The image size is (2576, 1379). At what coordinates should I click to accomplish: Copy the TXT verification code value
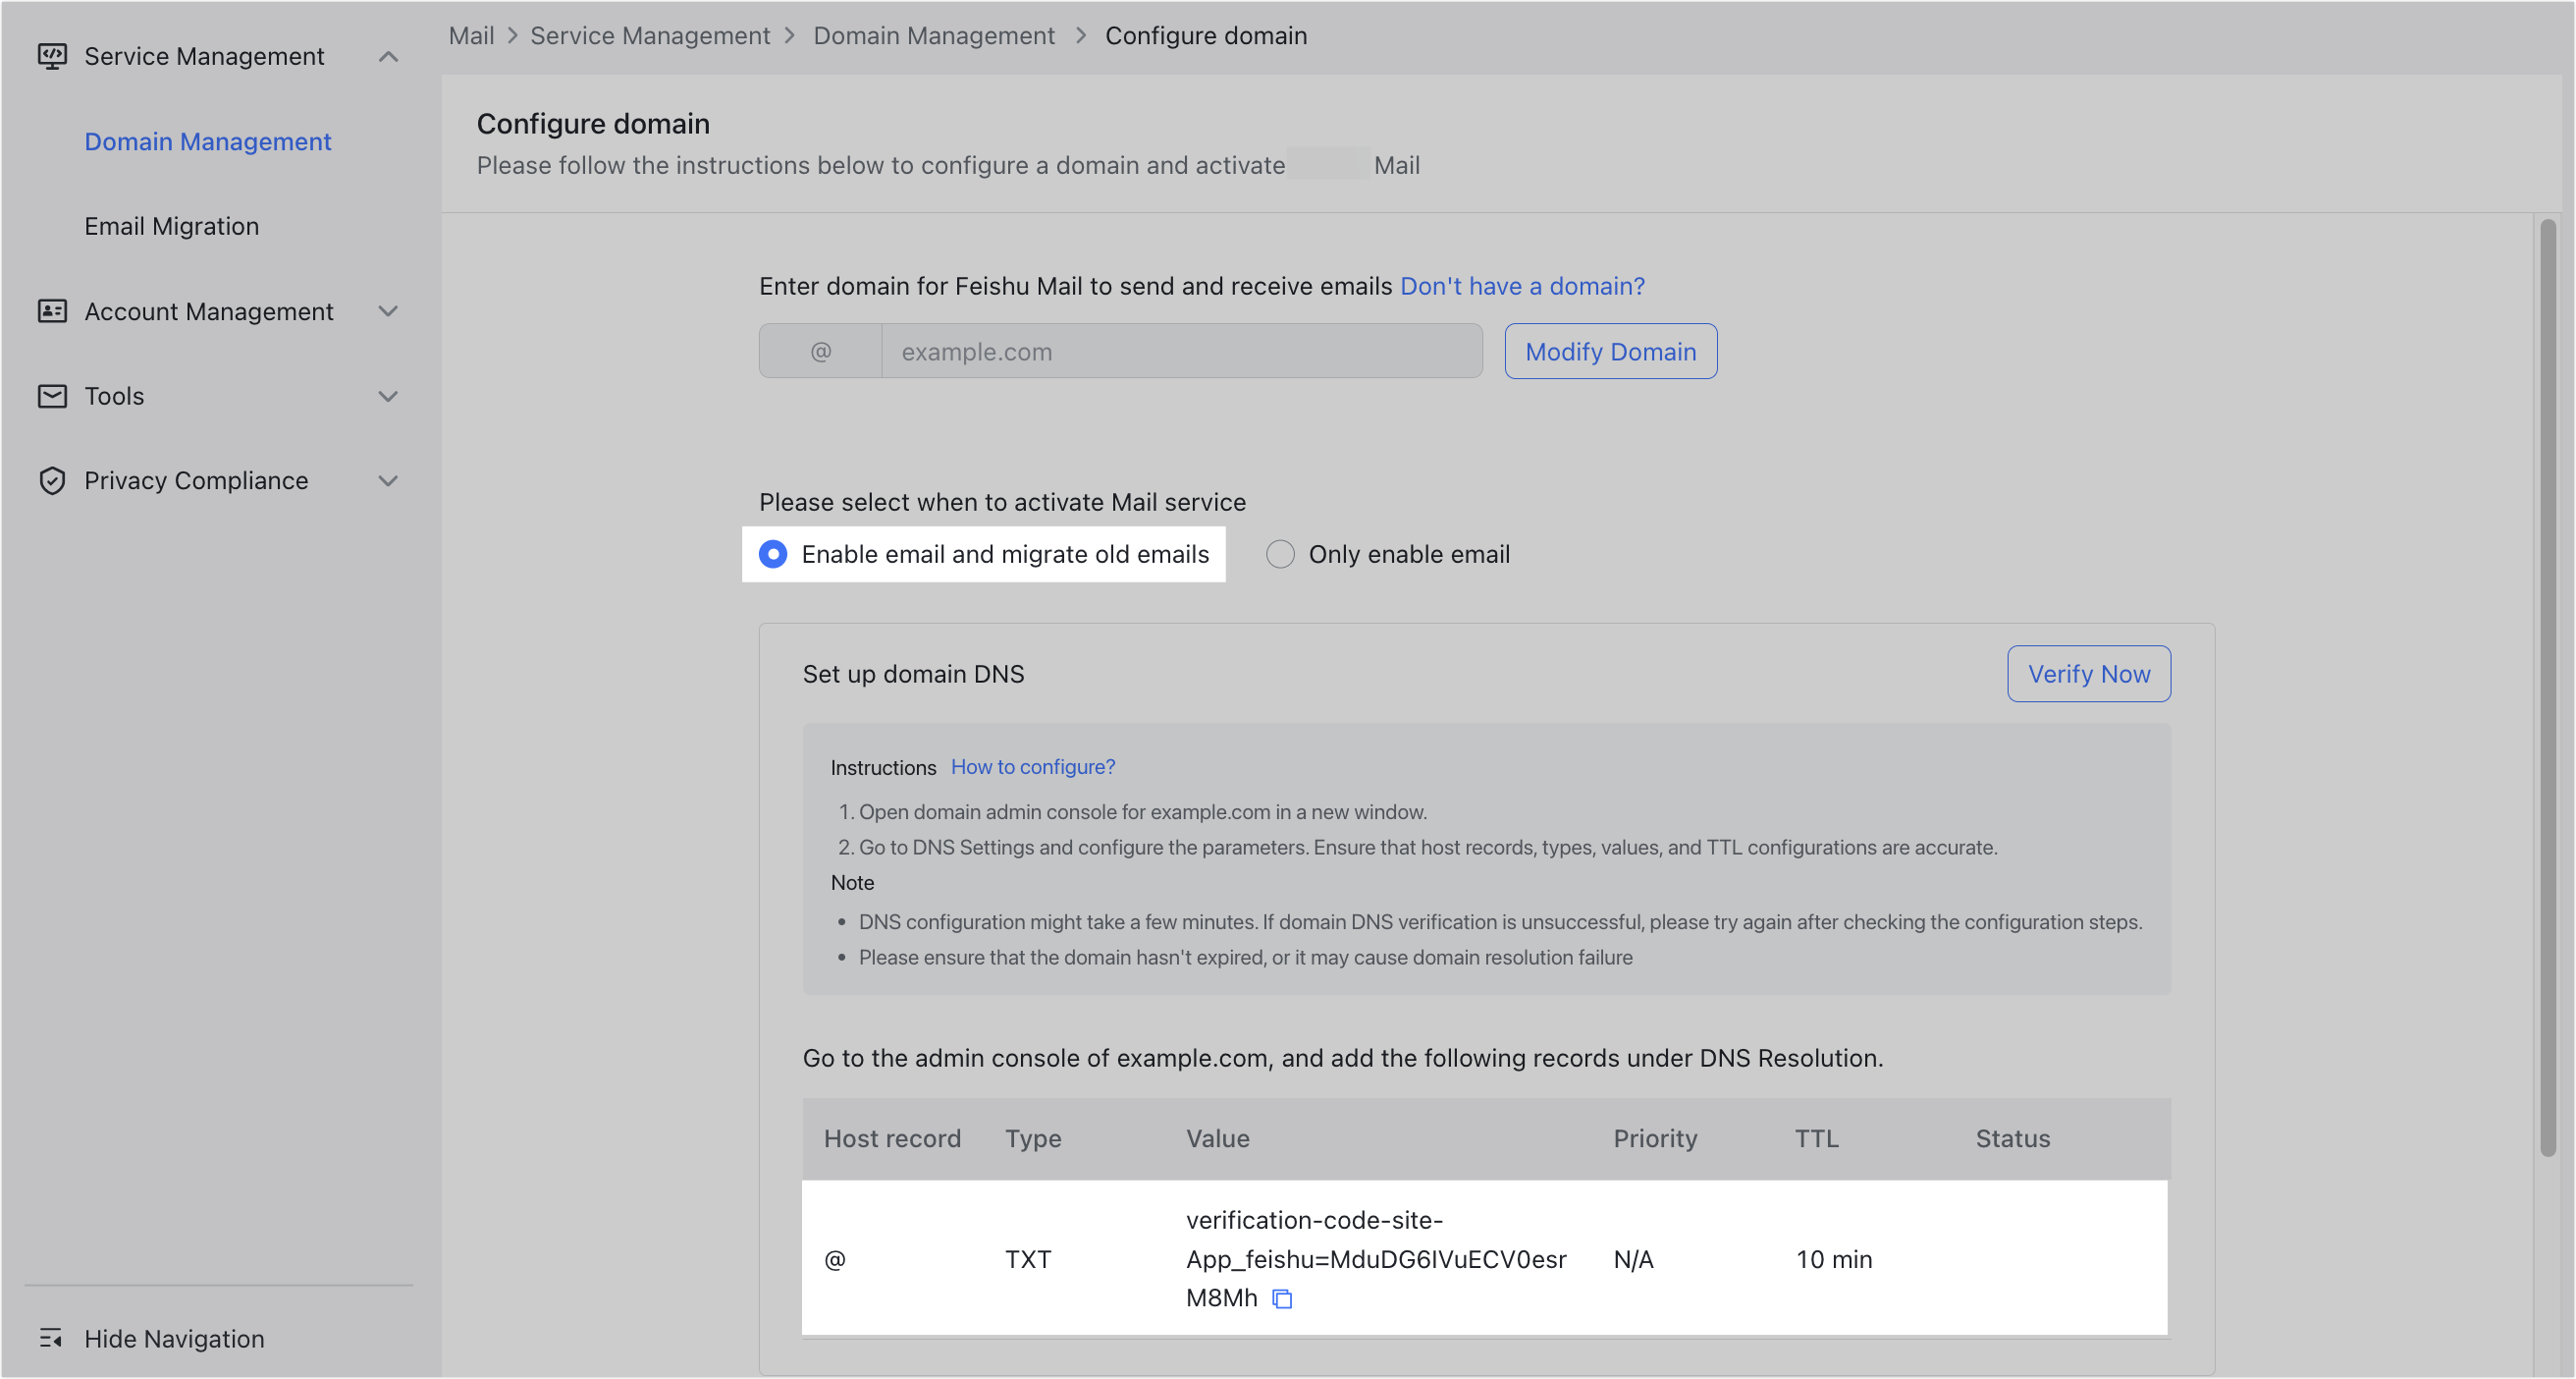pyautogui.click(x=1282, y=1298)
